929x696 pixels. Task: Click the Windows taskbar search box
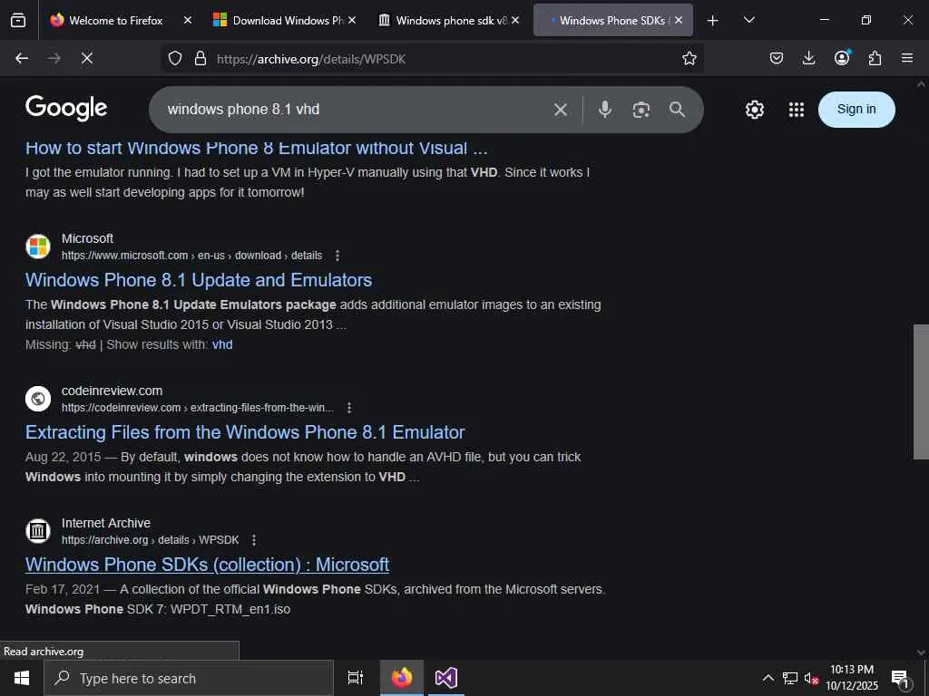click(x=189, y=678)
